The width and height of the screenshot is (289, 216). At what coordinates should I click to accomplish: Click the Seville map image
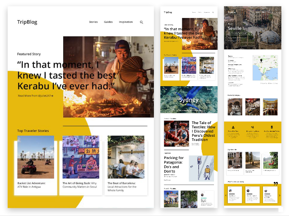coord(265,68)
